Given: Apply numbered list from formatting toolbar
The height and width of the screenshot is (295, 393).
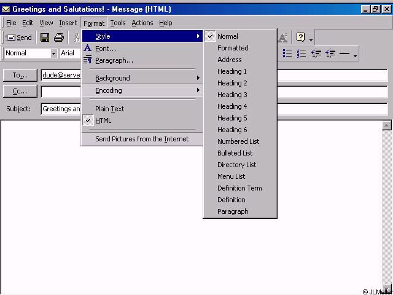Looking at the screenshot, I should (x=302, y=53).
